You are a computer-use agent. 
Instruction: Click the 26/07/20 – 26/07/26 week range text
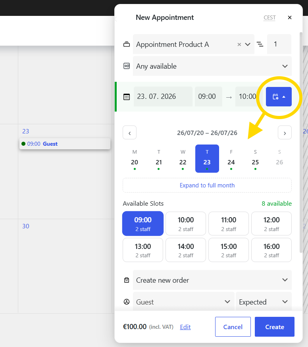207,133
